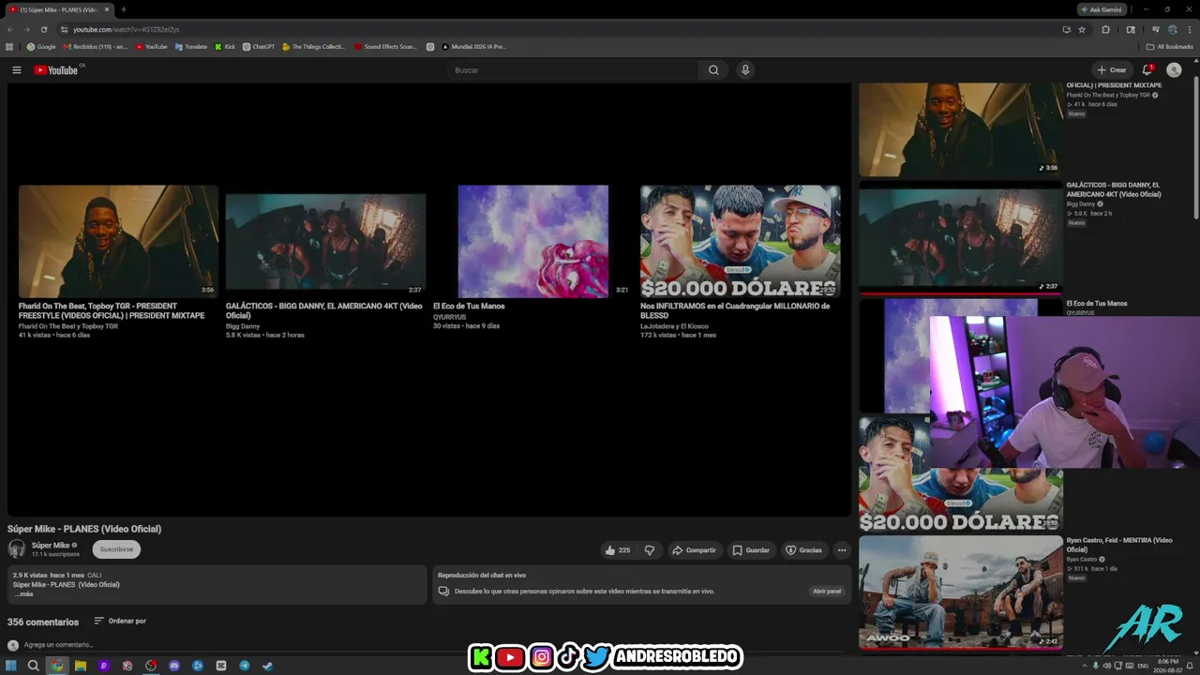Click the Buscar search field

(x=573, y=70)
